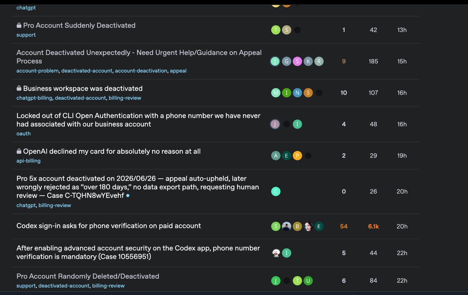Open Codex sign-in phone verification topic
The image size is (468, 295).
click(109, 226)
